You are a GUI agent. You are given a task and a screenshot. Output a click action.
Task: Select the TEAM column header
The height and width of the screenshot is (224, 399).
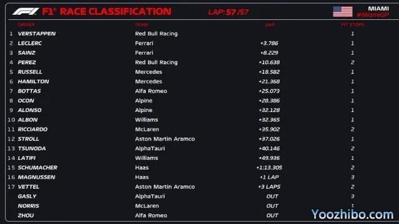[x=142, y=25]
